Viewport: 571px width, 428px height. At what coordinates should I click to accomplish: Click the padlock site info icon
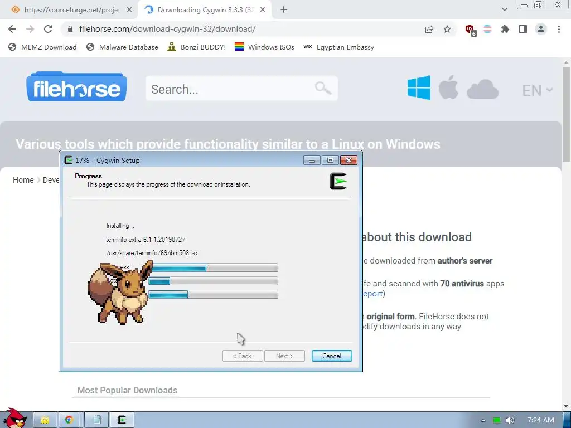click(x=71, y=29)
